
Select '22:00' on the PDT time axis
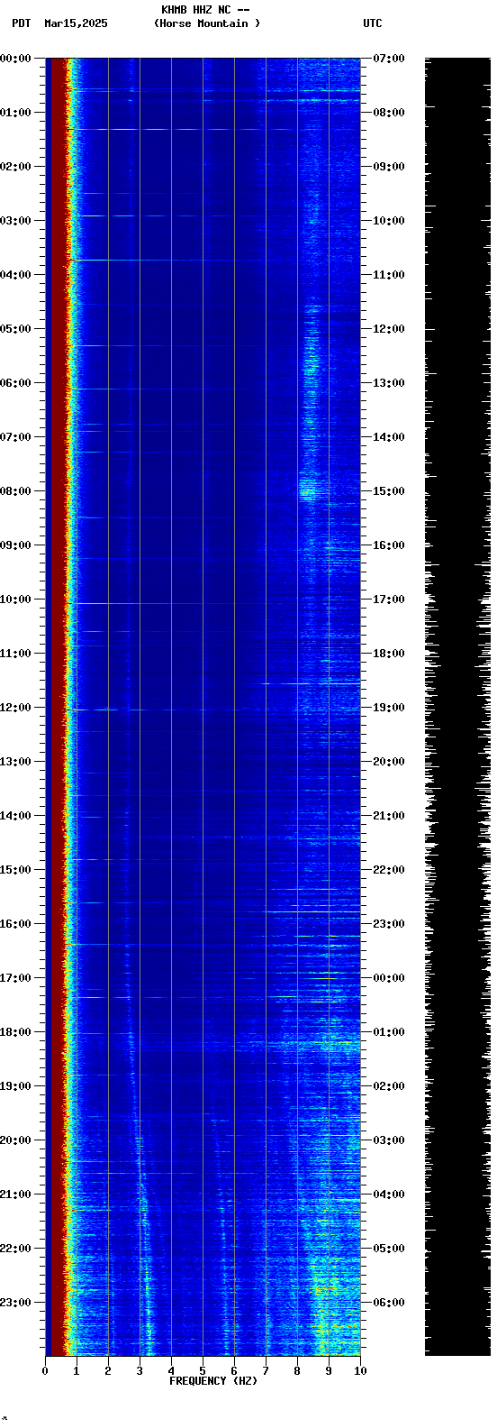pyautogui.click(x=16, y=1249)
